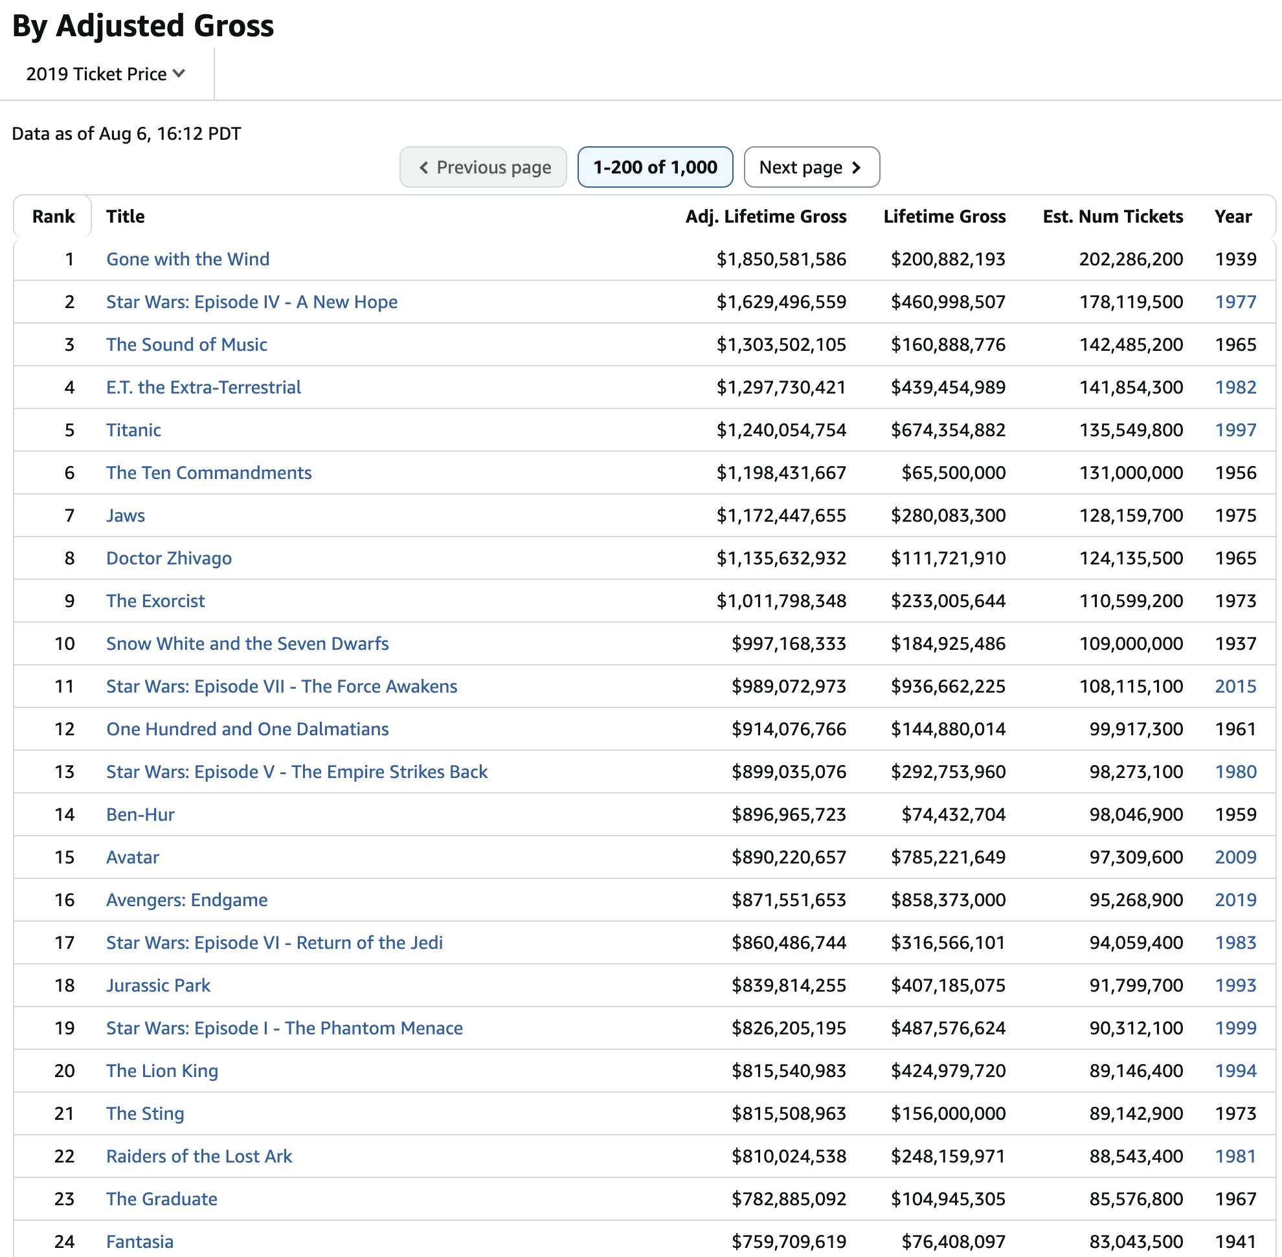Viewport: 1282px width, 1257px height.
Task: Sort by the Year column header
Action: click(1233, 217)
